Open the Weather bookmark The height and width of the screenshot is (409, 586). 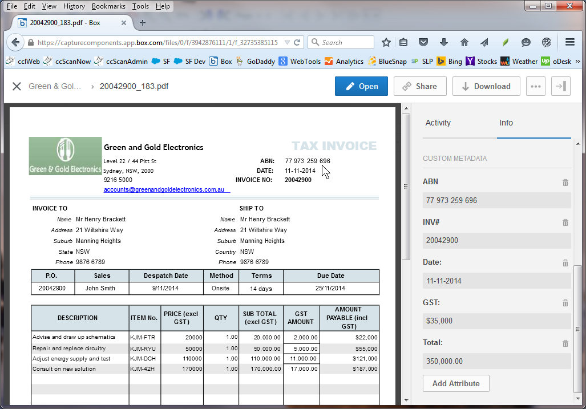tap(519, 61)
